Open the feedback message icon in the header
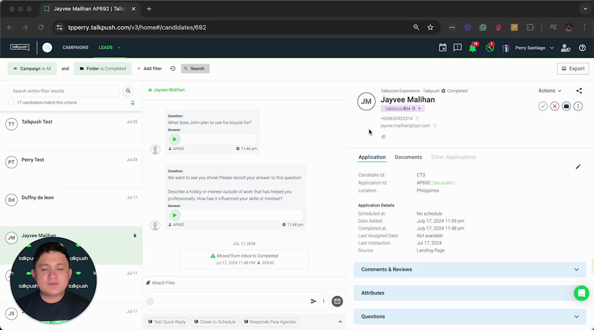This screenshot has width=594, height=330. coord(457,48)
